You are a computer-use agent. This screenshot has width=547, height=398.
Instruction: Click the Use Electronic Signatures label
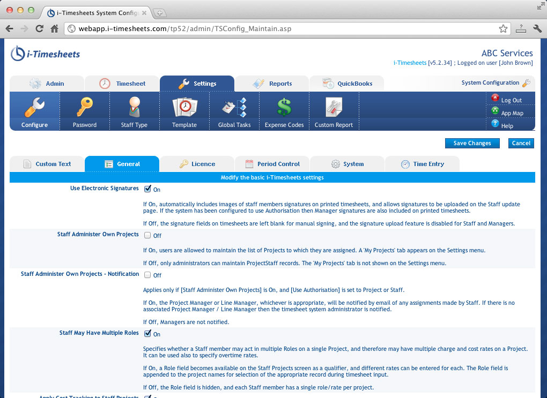(105, 188)
